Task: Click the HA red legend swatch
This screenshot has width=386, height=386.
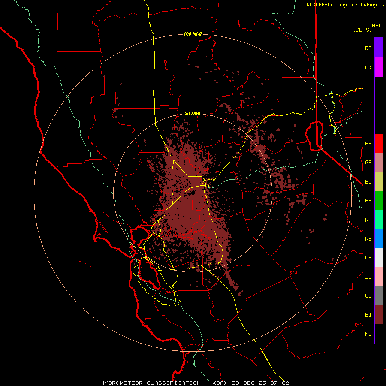Action: [379, 143]
